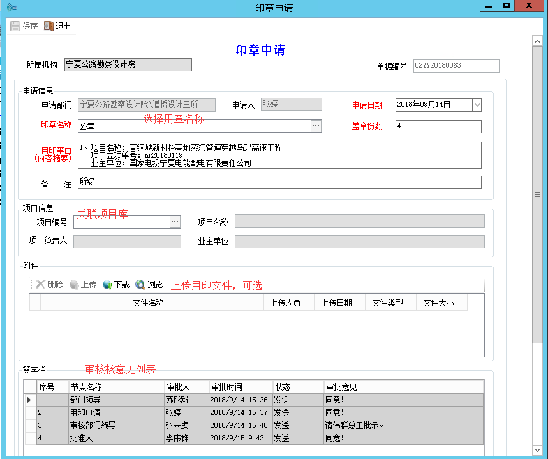Click the 审批意见 column header

pos(404,387)
